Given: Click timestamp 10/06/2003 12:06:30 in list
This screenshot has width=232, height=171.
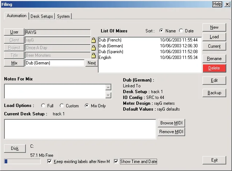Looking at the screenshot, I should [179, 46].
